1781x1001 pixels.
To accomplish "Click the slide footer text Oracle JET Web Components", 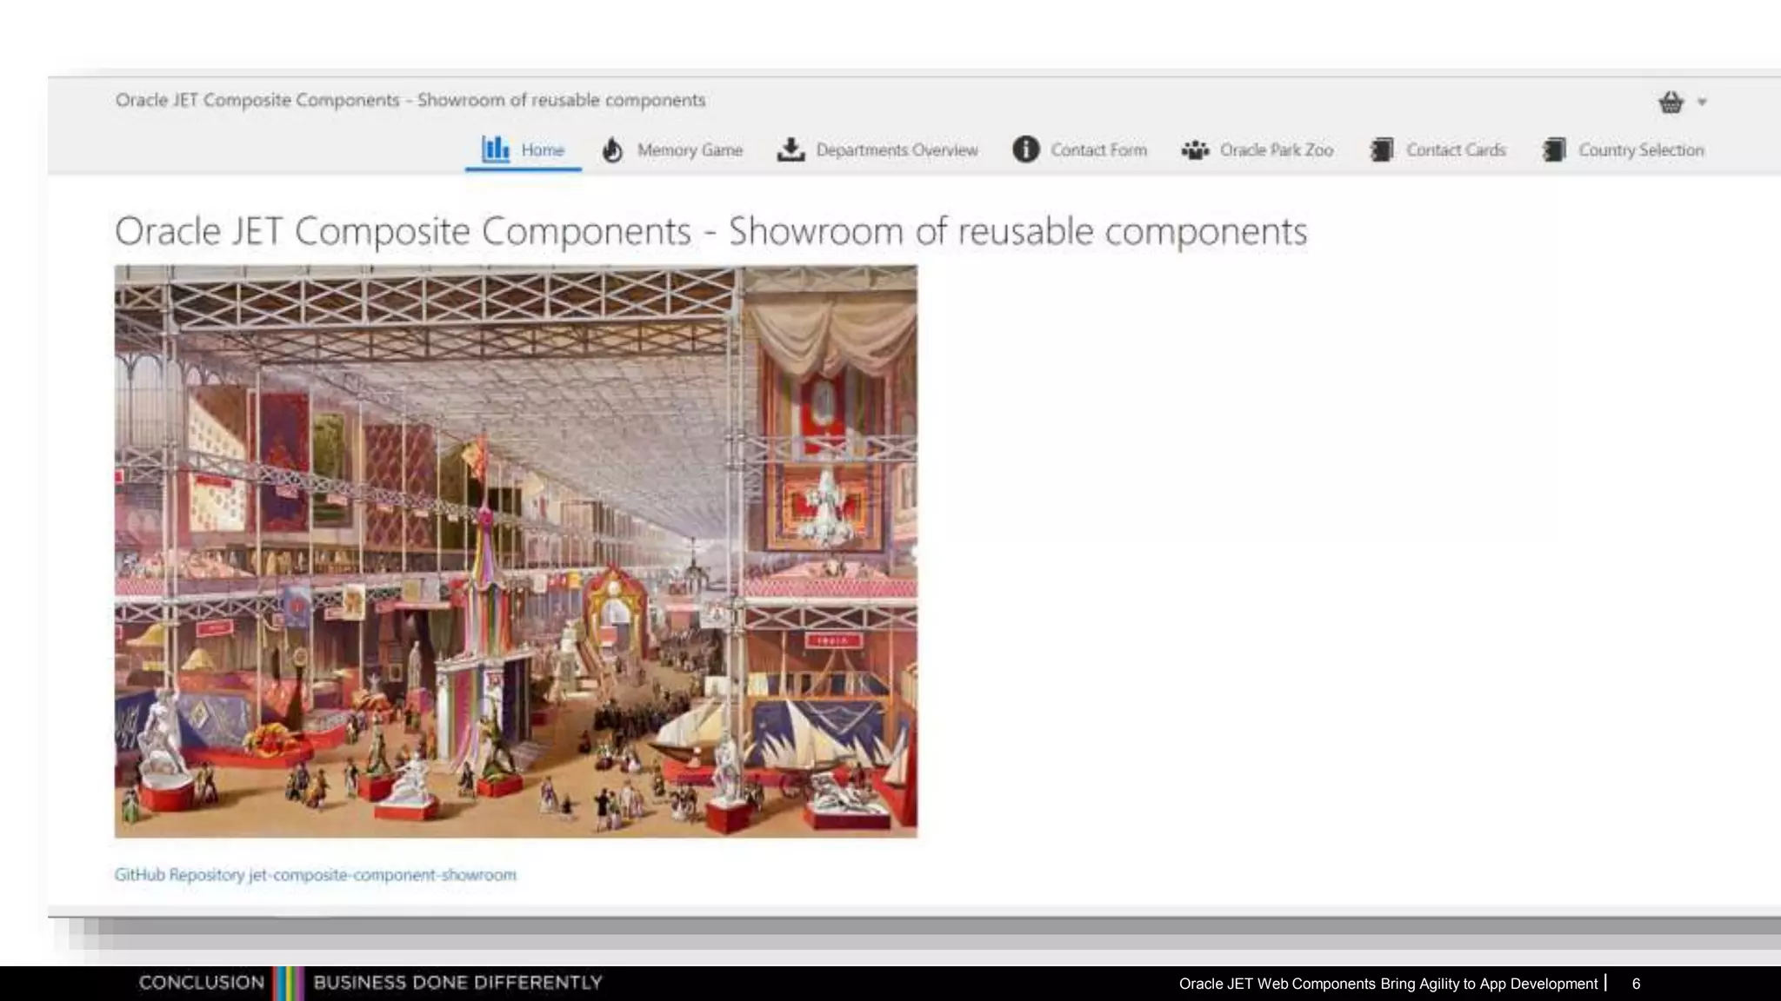I will [x=1388, y=984].
